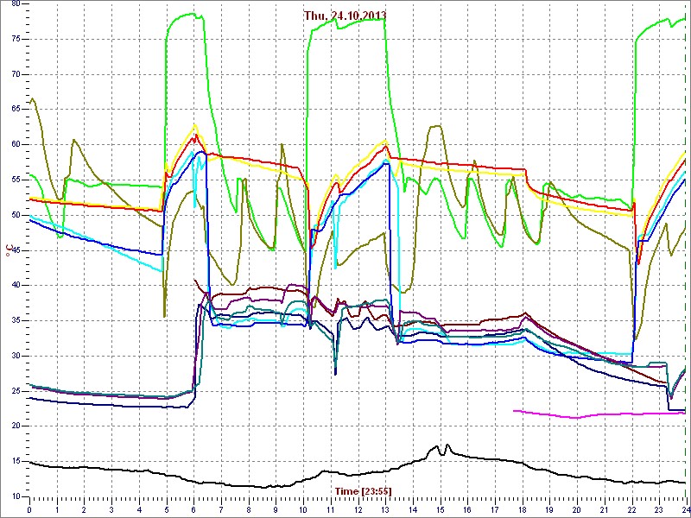Select the 55 label on the temperature axis
Viewport: 691px width, 518px height.
[16, 180]
